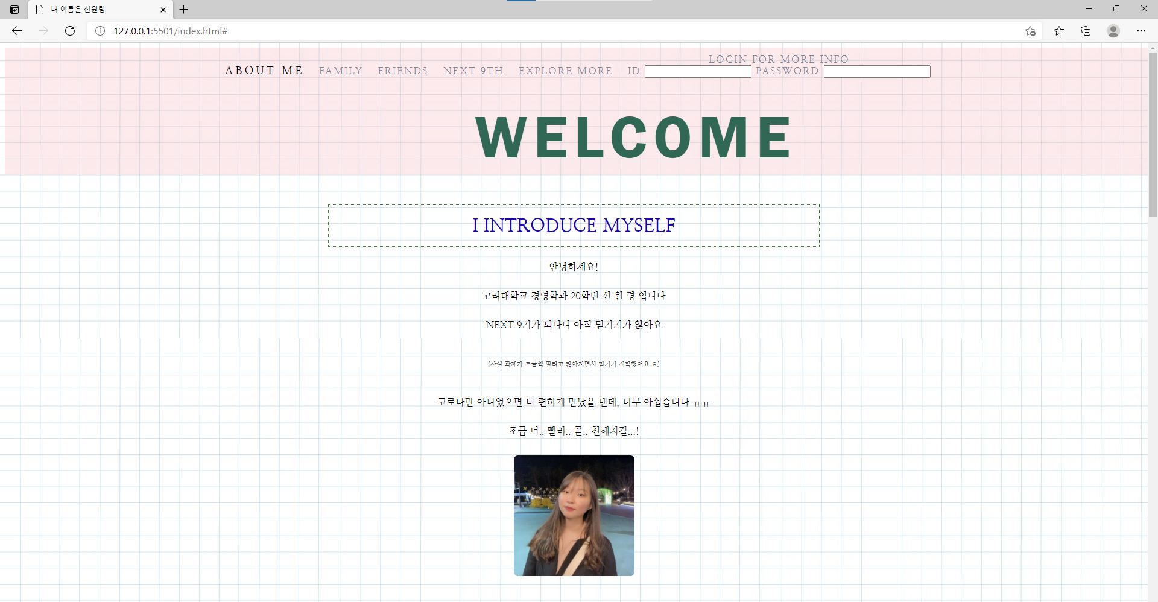Image resolution: width=1158 pixels, height=602 pixels.
Task: Click the browser profile avatar icon
Action: pyautogui.click(x=1113, y=31)
